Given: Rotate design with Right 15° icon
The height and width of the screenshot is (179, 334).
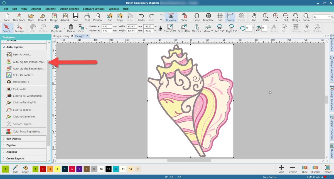Looking at the screenshot, I should point(231,28).
